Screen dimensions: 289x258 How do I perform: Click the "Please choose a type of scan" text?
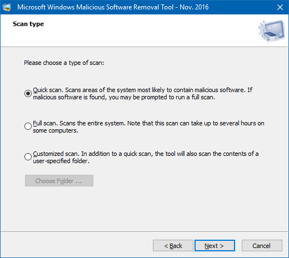[x=64, y=63]
